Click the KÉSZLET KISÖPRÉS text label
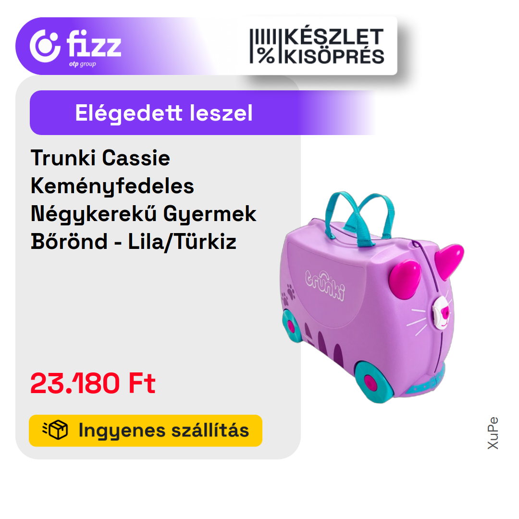The image size is (519, 519). 334,46
